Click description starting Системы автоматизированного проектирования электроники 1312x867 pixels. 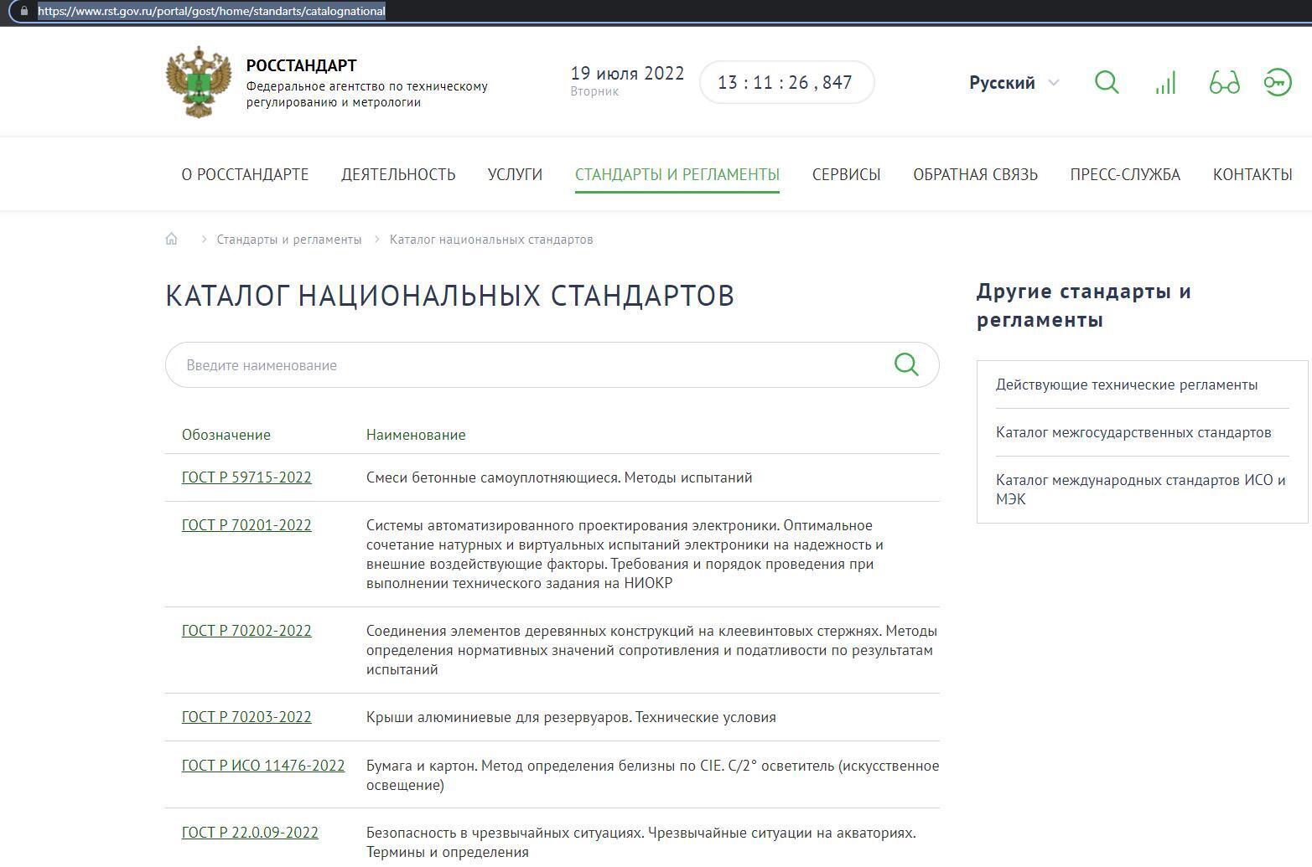(x=625, y=554)
